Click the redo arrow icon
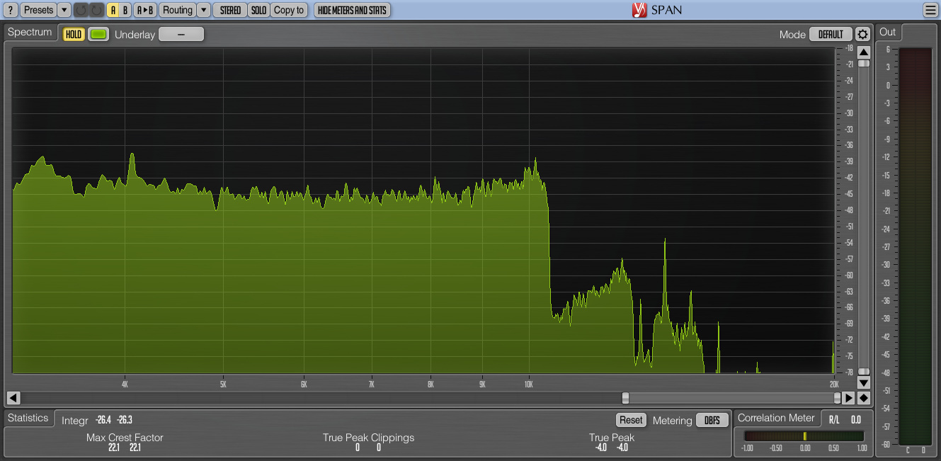941x461 pixels. [x=96, y=10]
